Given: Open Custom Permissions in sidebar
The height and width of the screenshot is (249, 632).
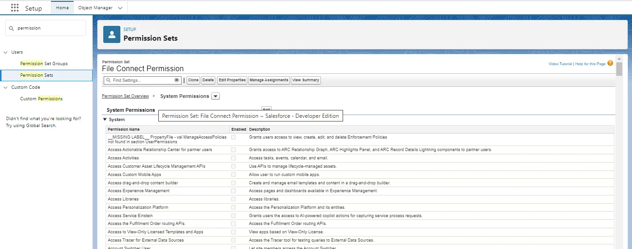Looking at the screenshot, I should 41,99.
